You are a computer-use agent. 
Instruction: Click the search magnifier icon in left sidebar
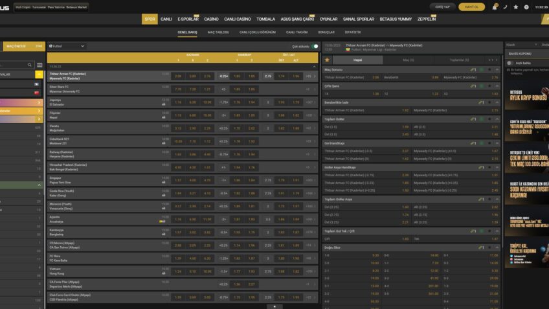click(30, 65)
